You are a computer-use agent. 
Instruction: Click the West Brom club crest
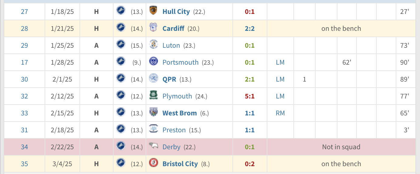[x=153, y=112]
